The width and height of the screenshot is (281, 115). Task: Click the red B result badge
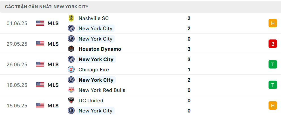click(x=272, y=44)
